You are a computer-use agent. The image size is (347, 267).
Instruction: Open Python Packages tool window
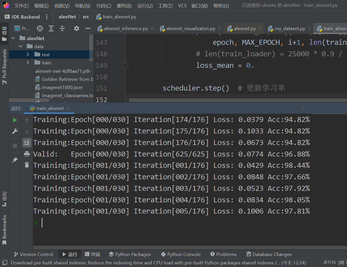tap(130, 254)
